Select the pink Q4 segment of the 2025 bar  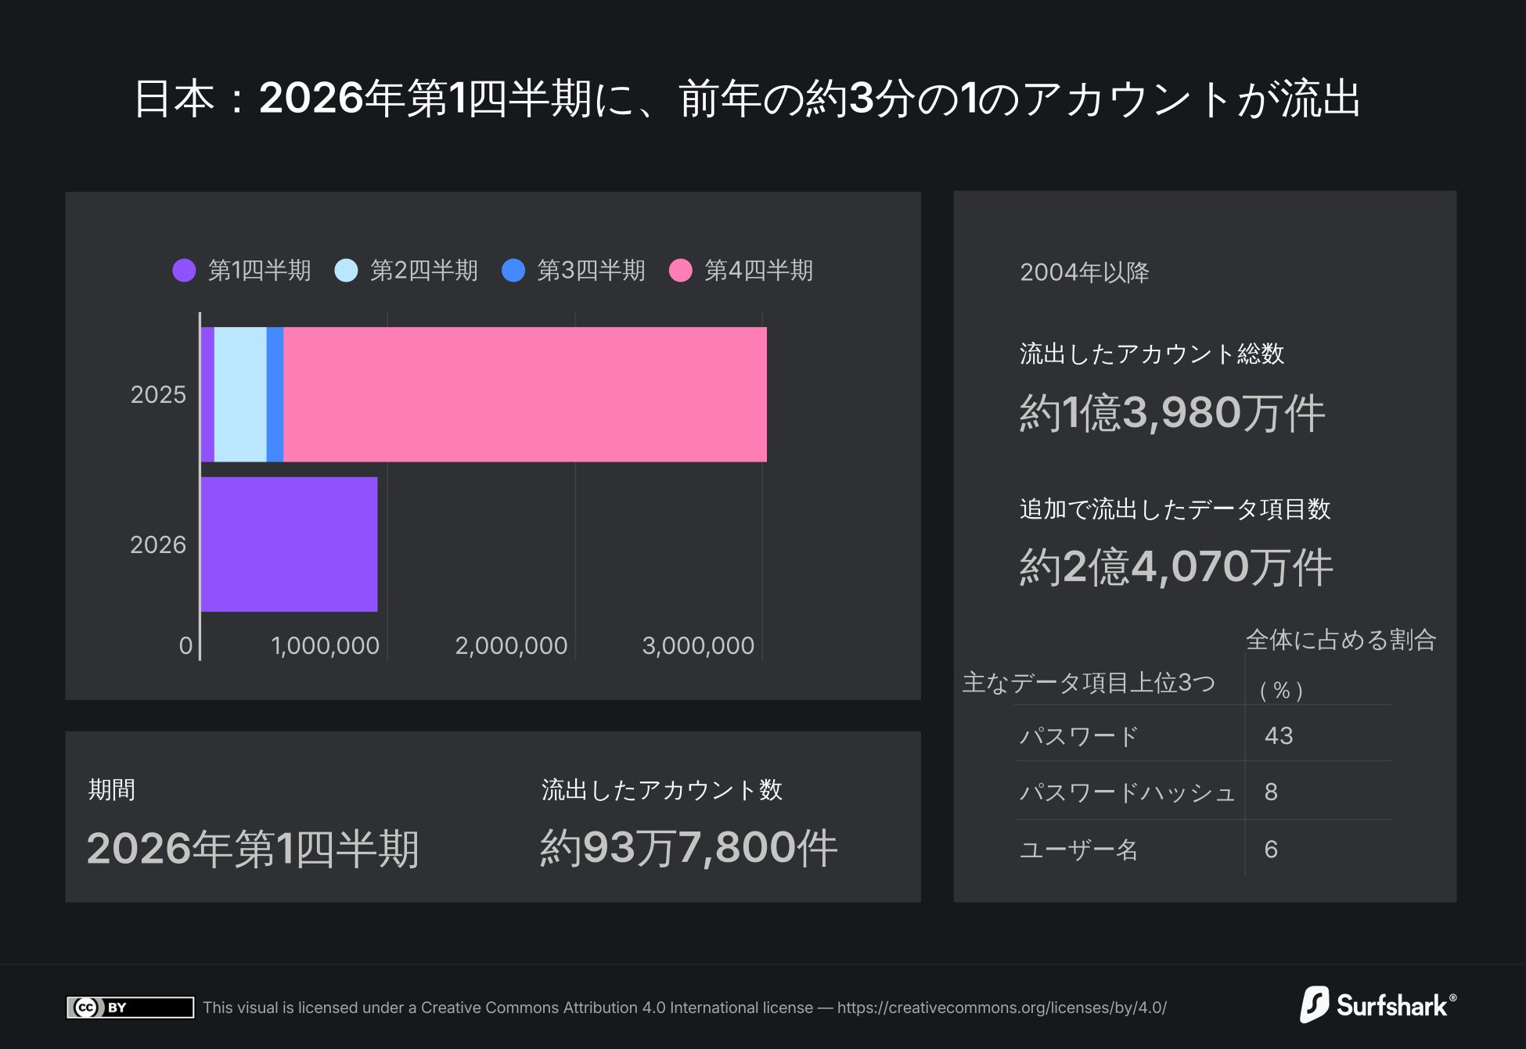click(524, 394)
